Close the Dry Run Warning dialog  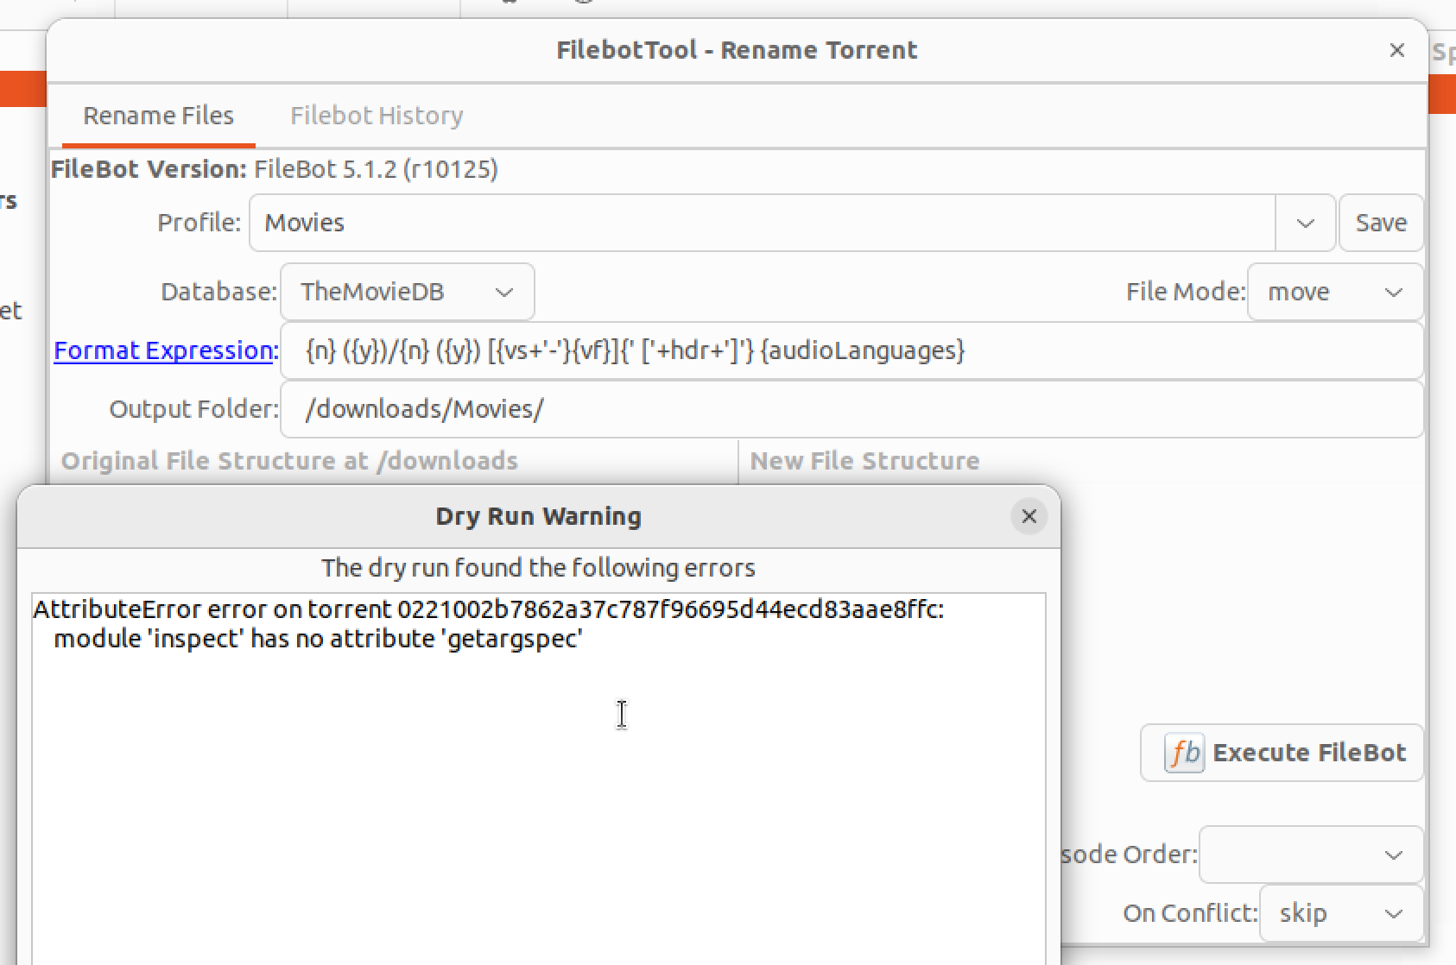1029,516
